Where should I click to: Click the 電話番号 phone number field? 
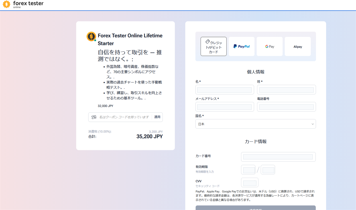286,107
